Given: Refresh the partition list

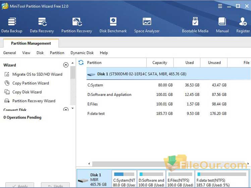Looking at the screenshot, I should click(81, 62).
